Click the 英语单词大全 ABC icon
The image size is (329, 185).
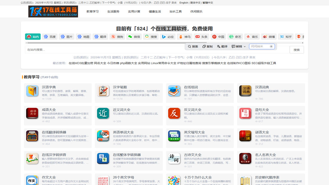(x=103, y=136)
